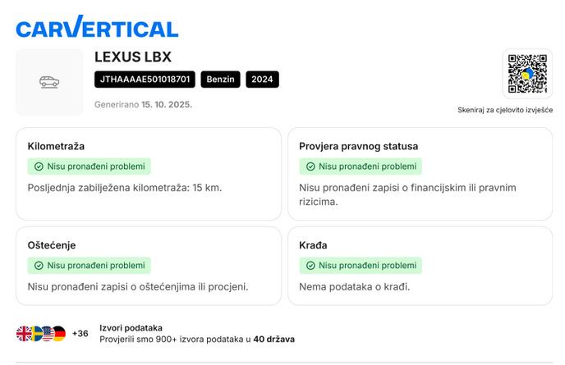Click the UK flag icon
The height and width of the screenshot is (365, 565).
point(24,333)
